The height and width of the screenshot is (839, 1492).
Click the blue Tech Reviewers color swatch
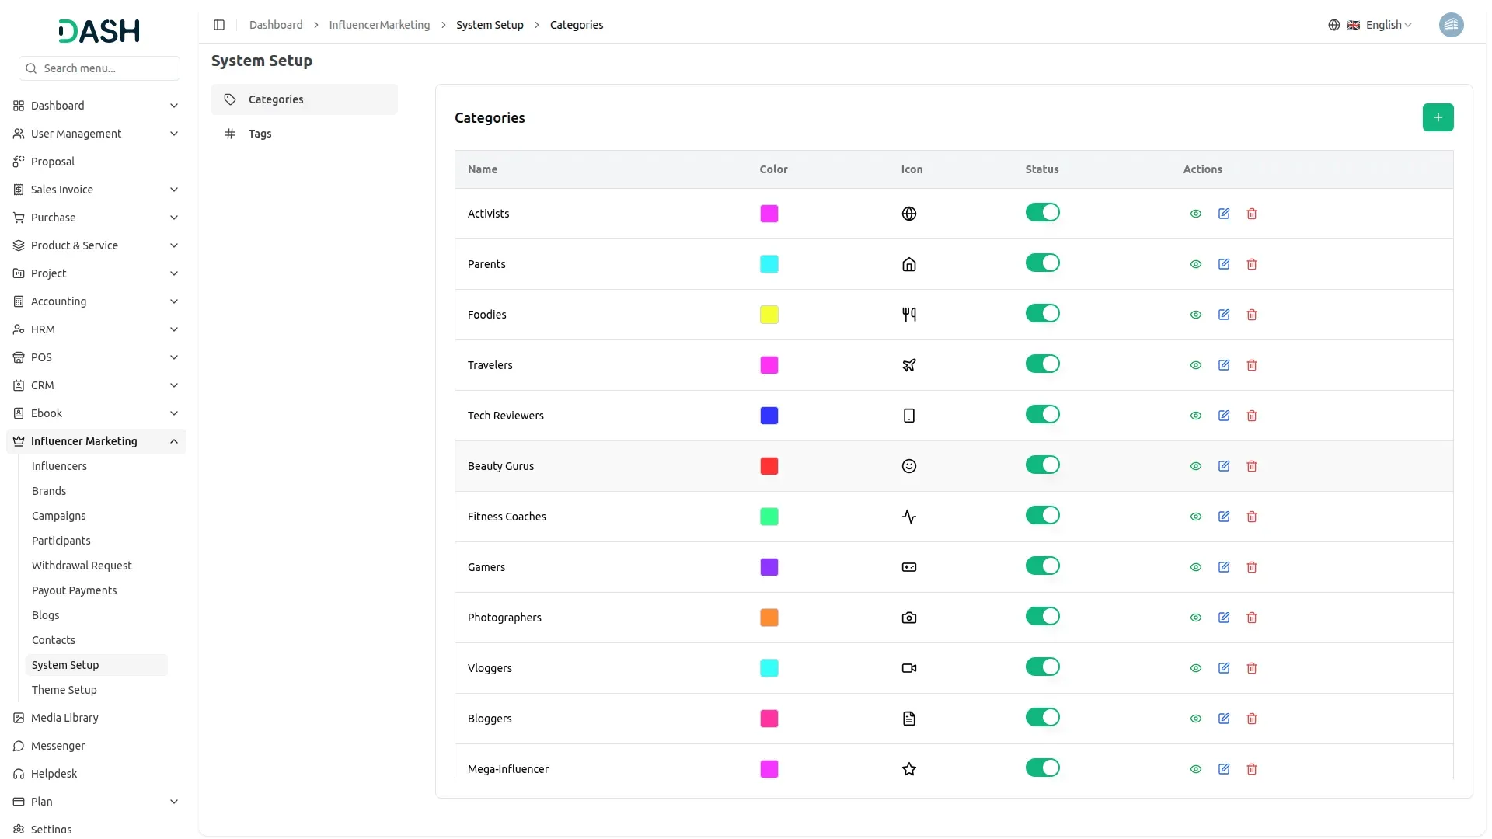(x=769, y=416)
